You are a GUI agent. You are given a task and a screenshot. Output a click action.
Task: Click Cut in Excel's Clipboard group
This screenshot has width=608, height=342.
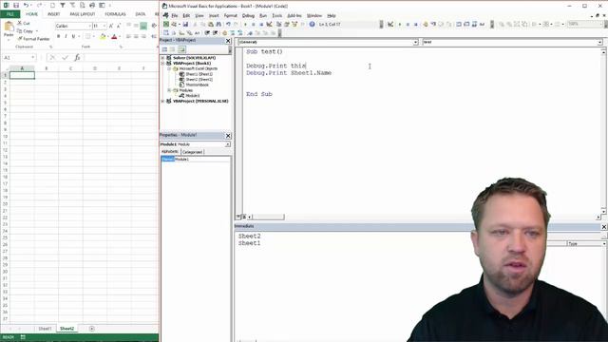pos(24,23)
